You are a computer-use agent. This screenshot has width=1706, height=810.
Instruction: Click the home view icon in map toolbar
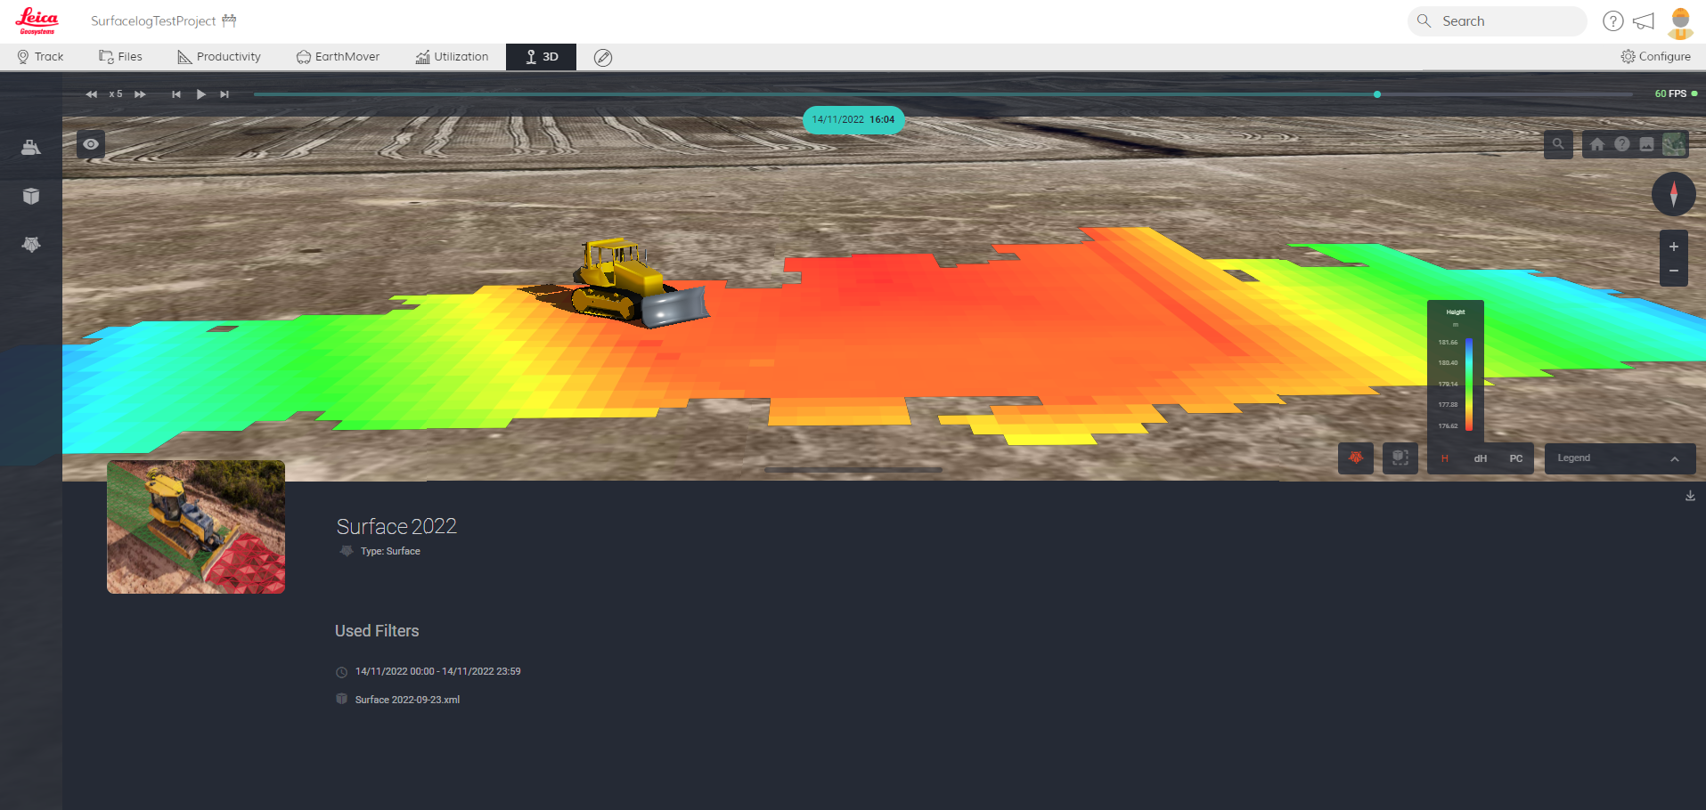point(1597,143)
